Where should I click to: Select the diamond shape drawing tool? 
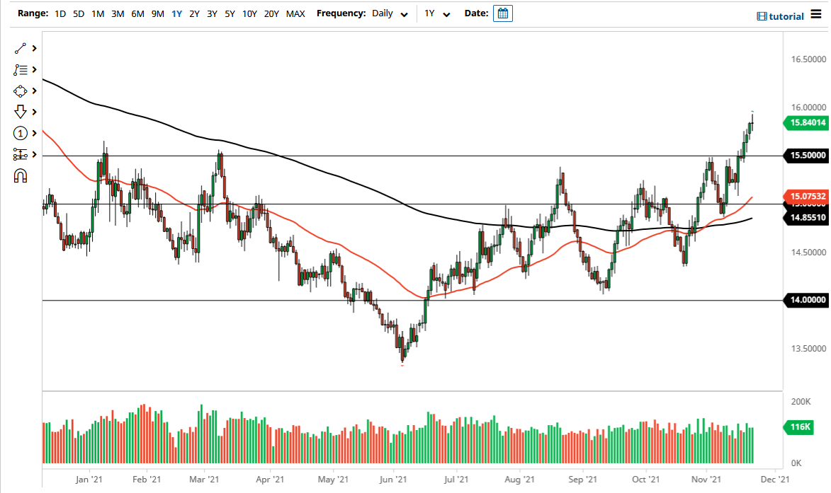pos(20,91)
